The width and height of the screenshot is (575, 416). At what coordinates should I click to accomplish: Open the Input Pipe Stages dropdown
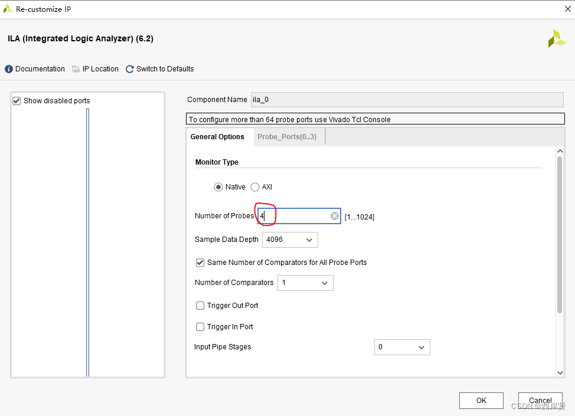click(x=402, y=347)
